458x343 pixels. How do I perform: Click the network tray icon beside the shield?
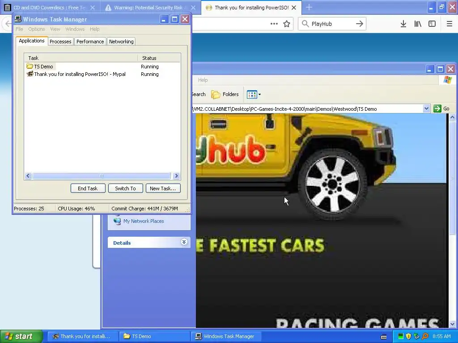click(416, 336)
